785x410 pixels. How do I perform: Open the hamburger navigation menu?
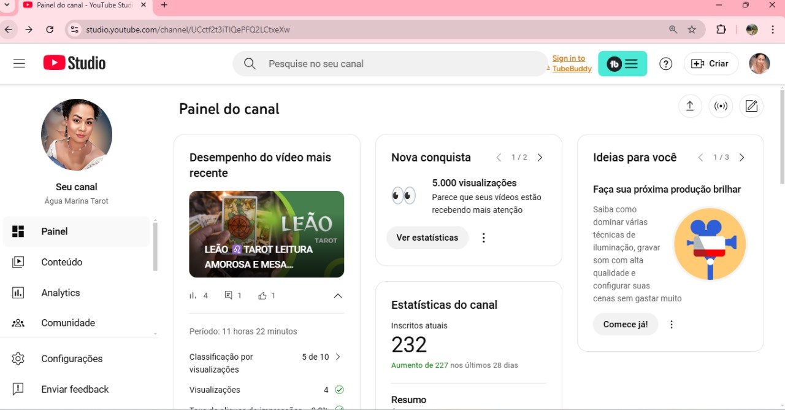[19, 63]
